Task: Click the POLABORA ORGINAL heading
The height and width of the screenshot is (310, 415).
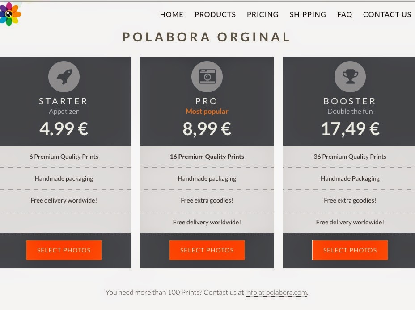Action: pos(206,37)
